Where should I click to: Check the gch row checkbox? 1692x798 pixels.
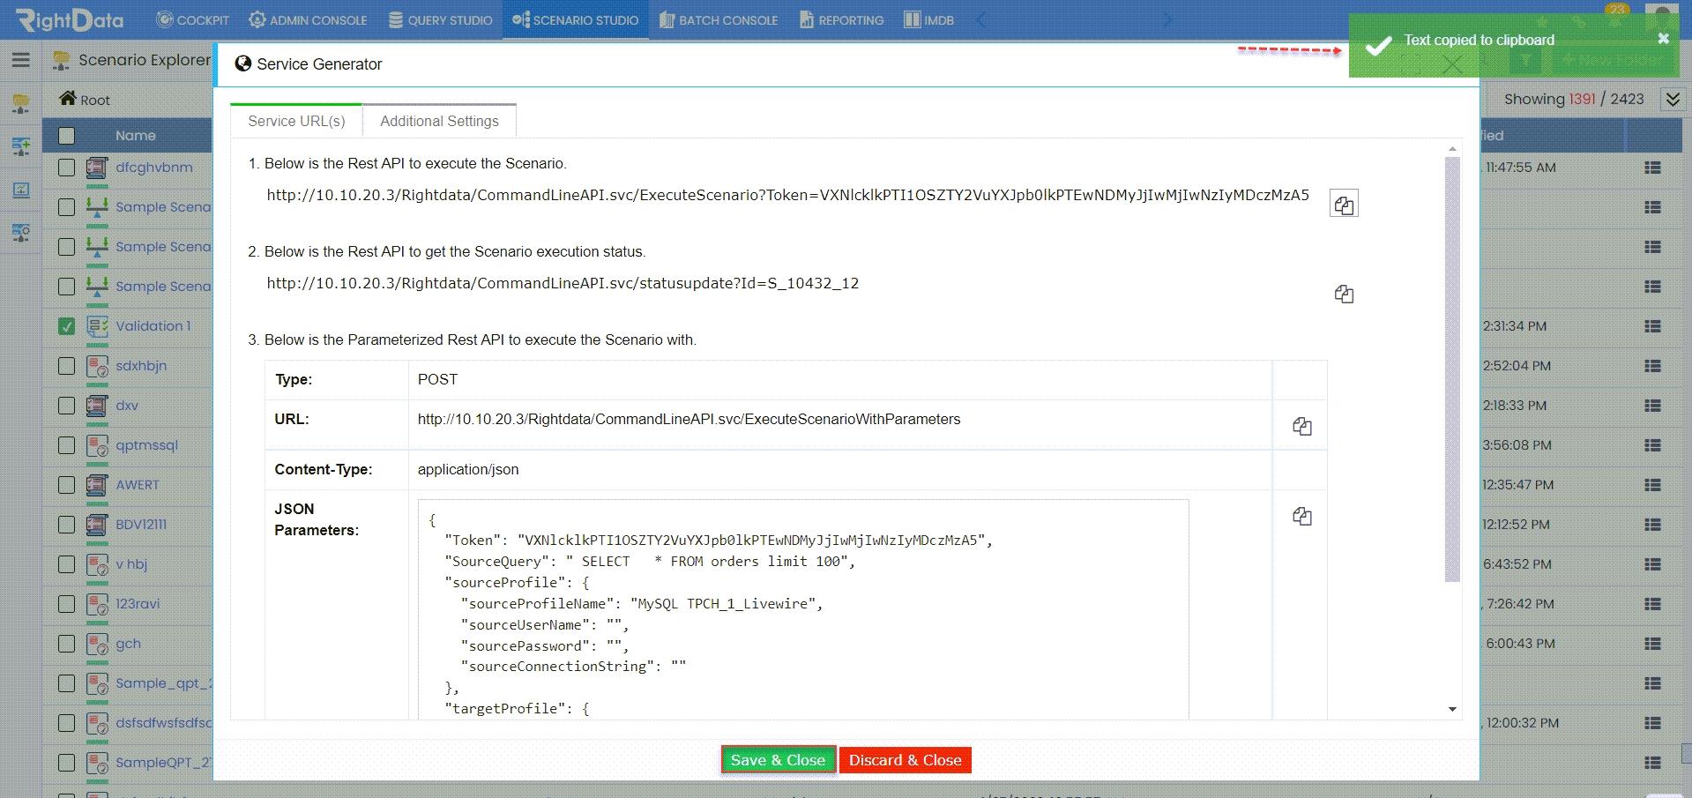click(67, 644)
